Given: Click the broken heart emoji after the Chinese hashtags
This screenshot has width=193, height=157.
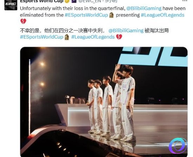Looking at the screenshot, I should (119, 37).
